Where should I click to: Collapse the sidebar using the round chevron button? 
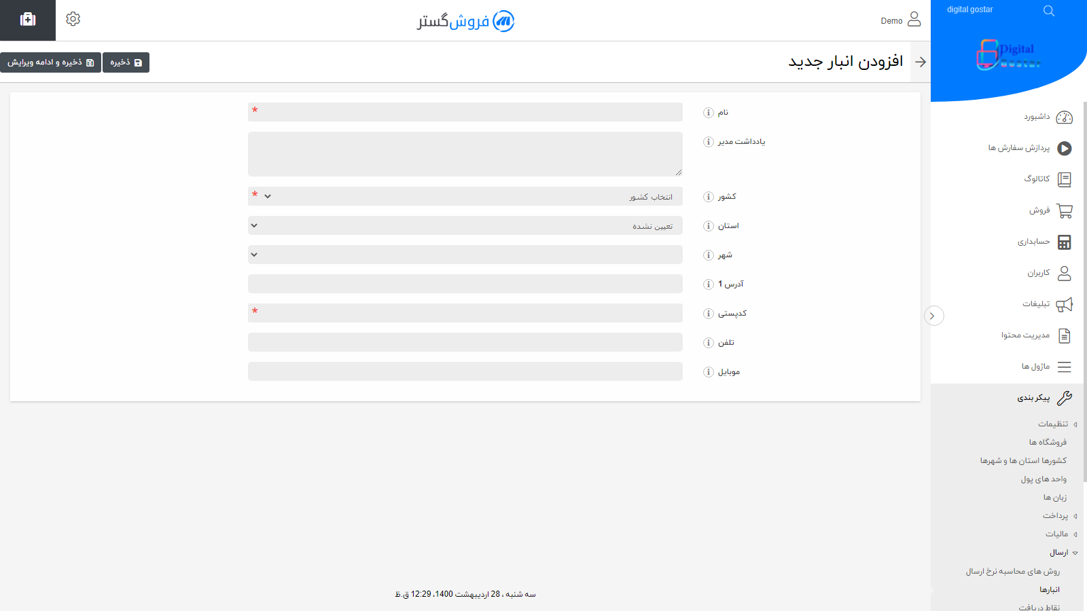(933, 316)
